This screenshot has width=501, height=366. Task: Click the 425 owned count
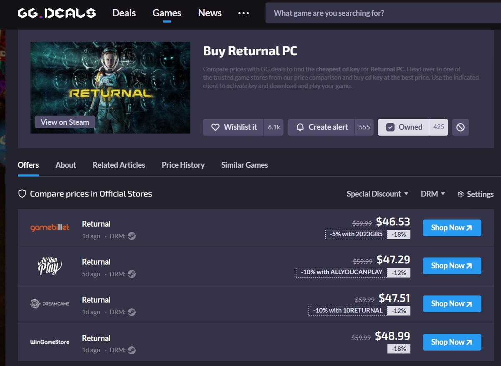[439, 127]
